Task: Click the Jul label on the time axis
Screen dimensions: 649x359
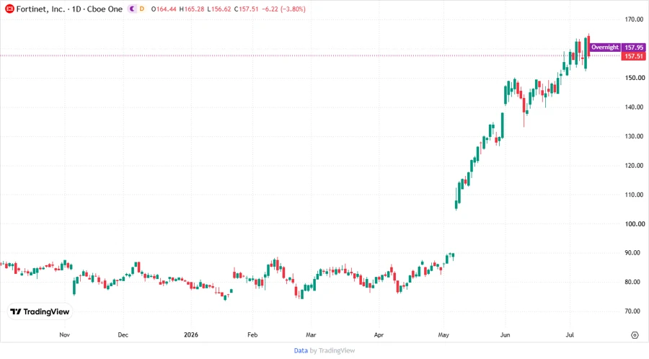Action: click(570, 334)
